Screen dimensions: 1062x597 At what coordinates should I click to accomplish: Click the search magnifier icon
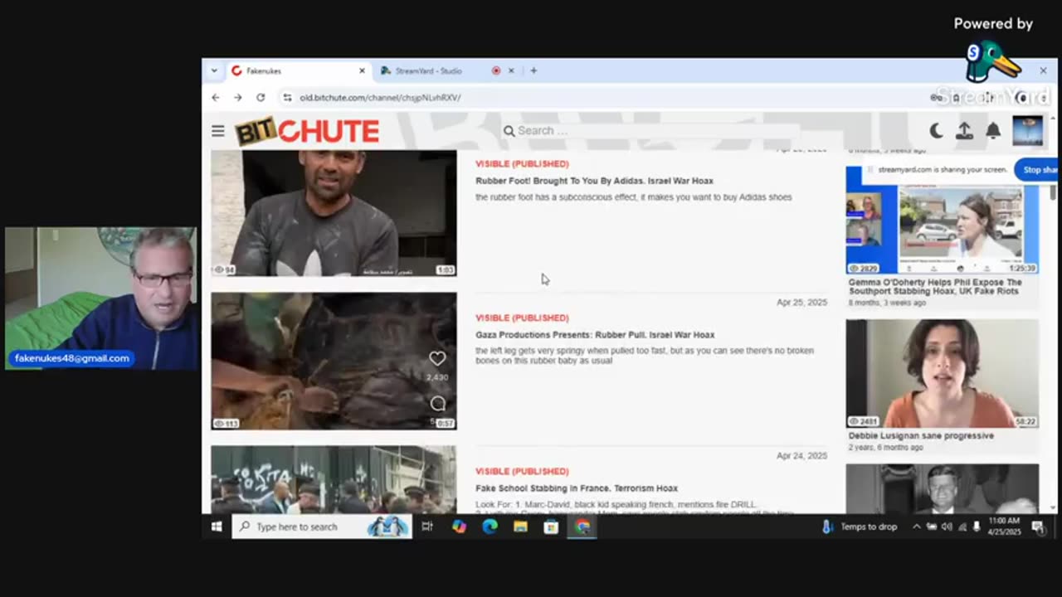pos(509,131)
